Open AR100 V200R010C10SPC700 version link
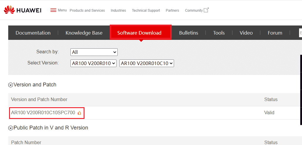 (43, 113)
